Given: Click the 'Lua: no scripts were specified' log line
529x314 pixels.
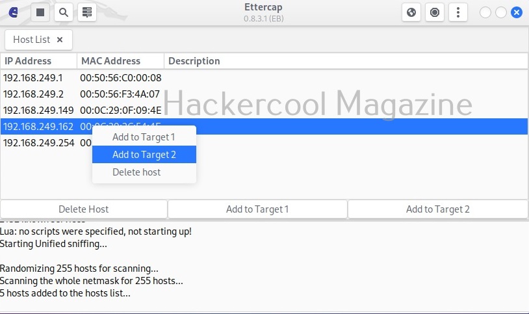Looking at the screenshot, I should point(96,231).
